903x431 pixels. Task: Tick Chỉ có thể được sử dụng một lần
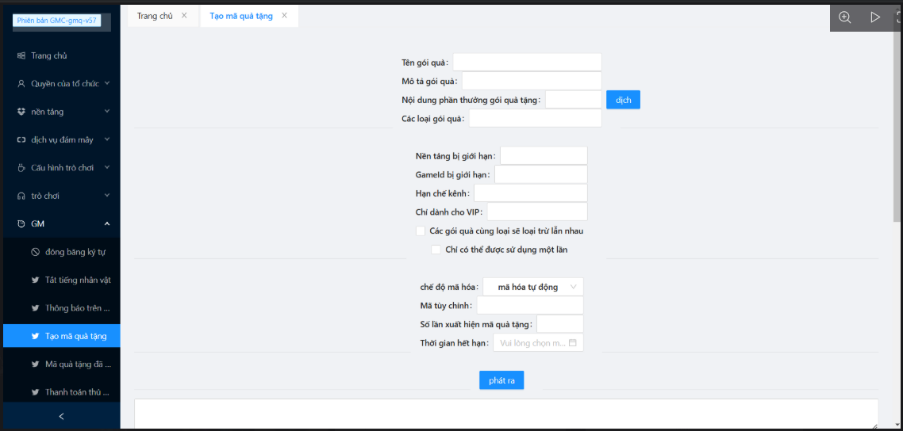coord(436,250)
